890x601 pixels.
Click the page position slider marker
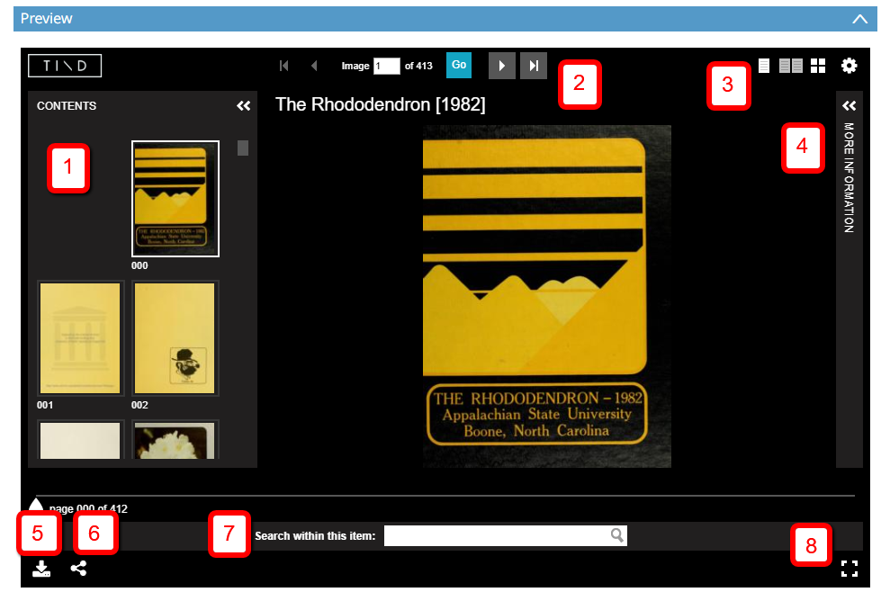tap(36, 504)
